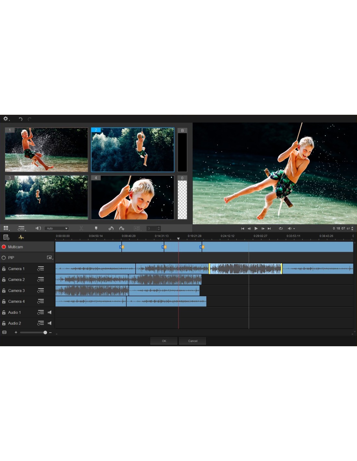357x461 pixels.
Task: Step back one frame
Action: click(249, 229)
